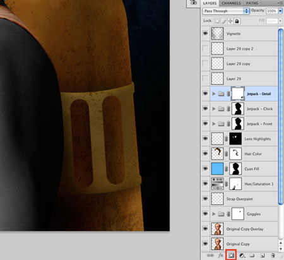Screen dimensions: 284x260
Task: Click the Add layer mask icon
Action: pyautogui.click(x=231, y=256)
